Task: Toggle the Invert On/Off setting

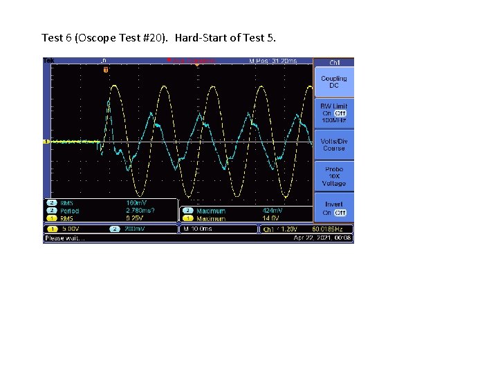Action: (x=334, y=208)
